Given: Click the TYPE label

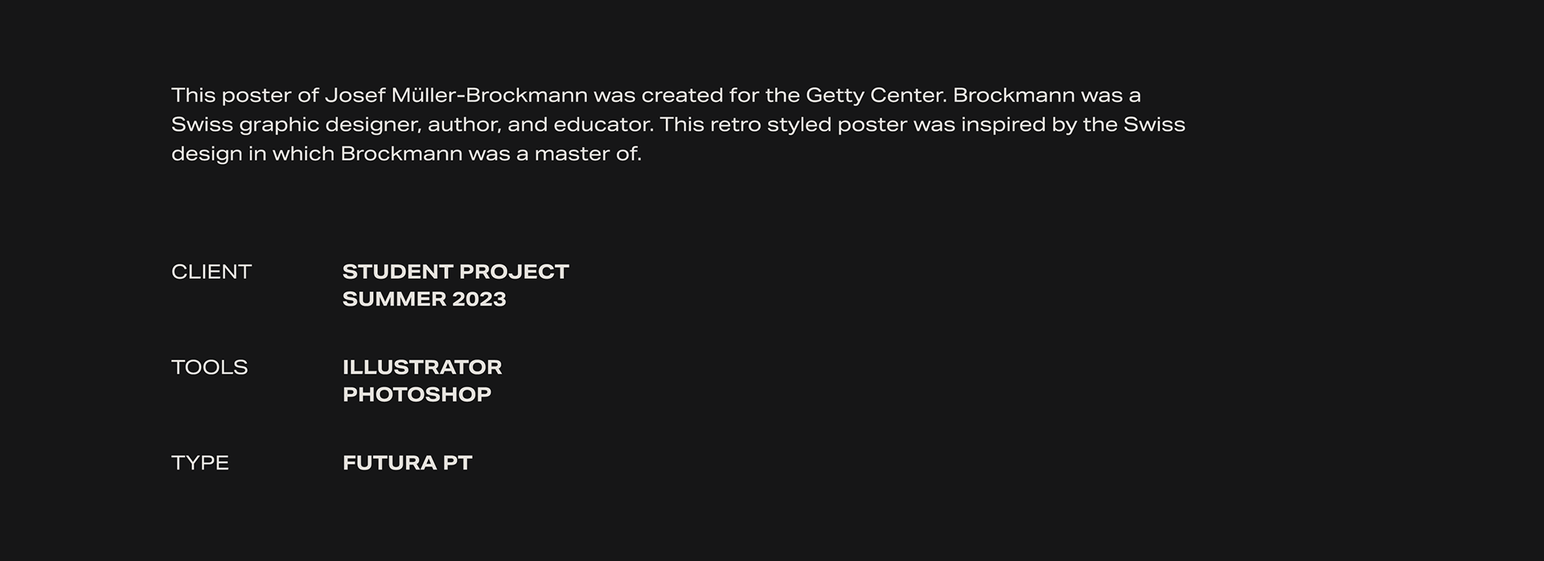Looking at the screenshot, I should [200, 463].
